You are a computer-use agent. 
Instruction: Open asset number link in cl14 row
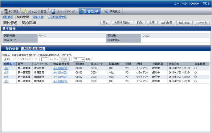(x=60, y=68)
